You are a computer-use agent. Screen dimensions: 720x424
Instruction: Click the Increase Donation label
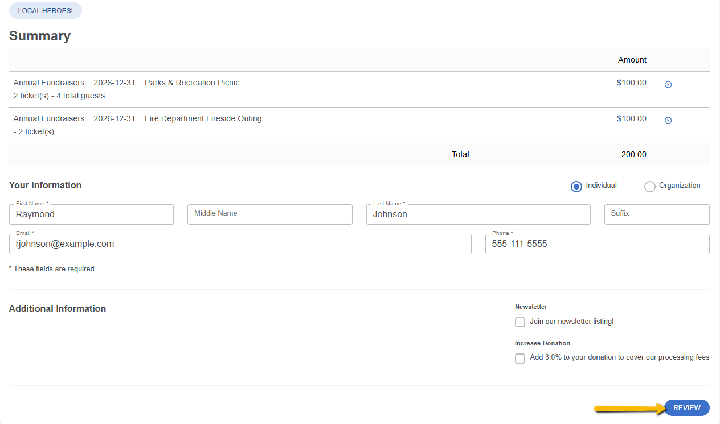[542, 343]
